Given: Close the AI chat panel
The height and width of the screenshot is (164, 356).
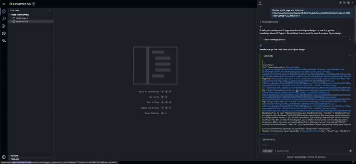Looking at the screenshot, I should pos(352,3).
